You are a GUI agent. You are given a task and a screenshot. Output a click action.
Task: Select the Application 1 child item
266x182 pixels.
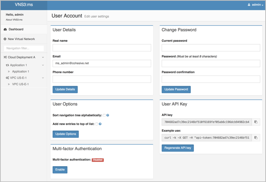(20, 71)
